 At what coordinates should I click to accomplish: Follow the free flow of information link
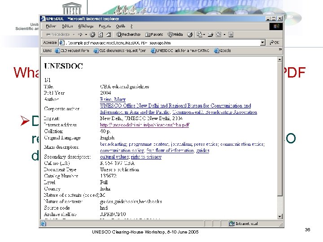[x=170, y=151]
